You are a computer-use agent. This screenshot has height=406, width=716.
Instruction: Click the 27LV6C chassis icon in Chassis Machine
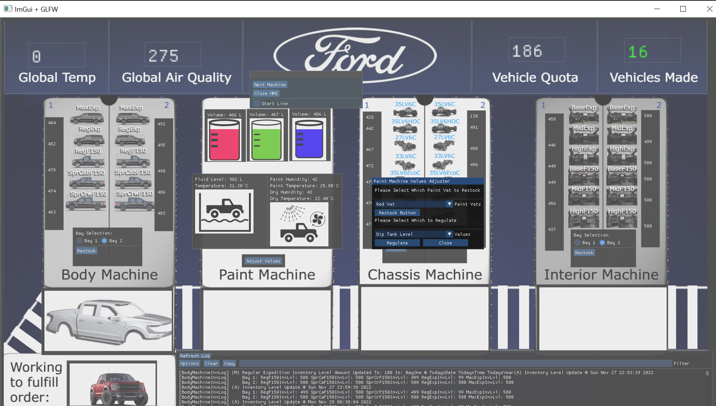click(x=406, y=146)
